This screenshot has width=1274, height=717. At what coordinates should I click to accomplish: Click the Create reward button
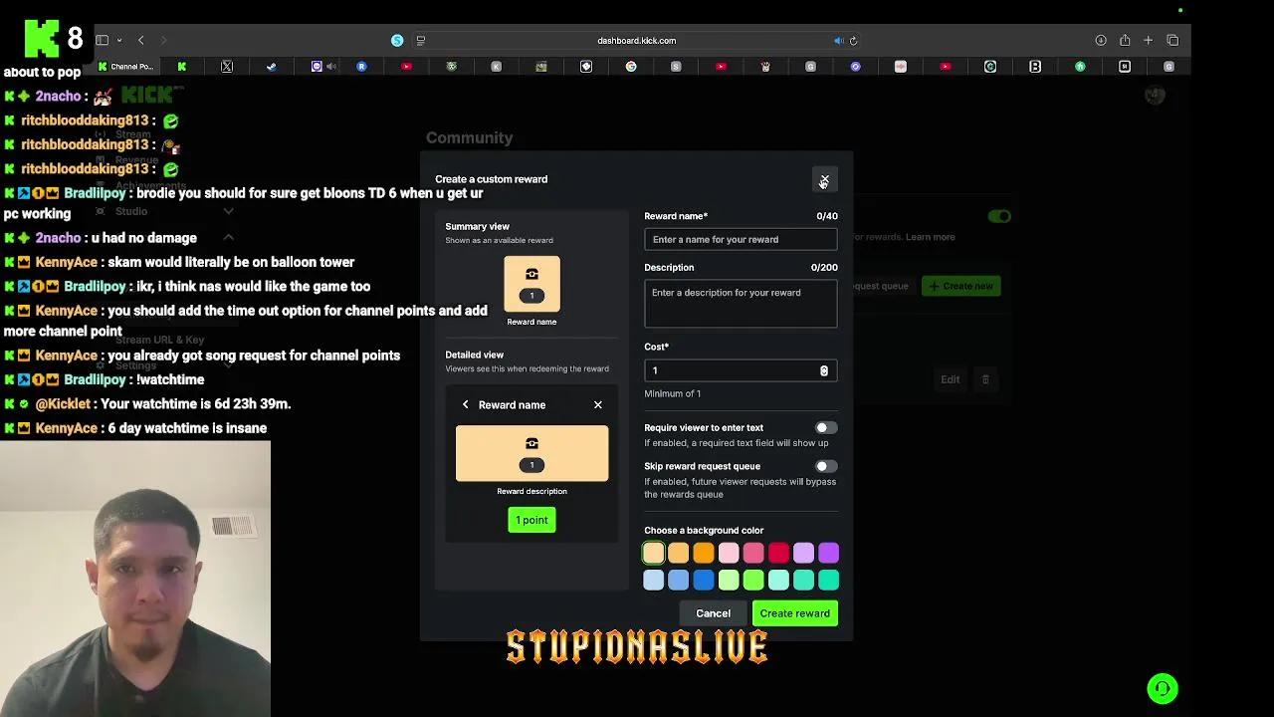794,613
